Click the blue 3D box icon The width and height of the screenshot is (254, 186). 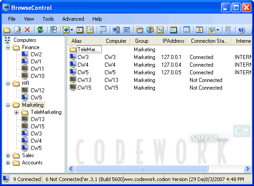tap(150, 30)
